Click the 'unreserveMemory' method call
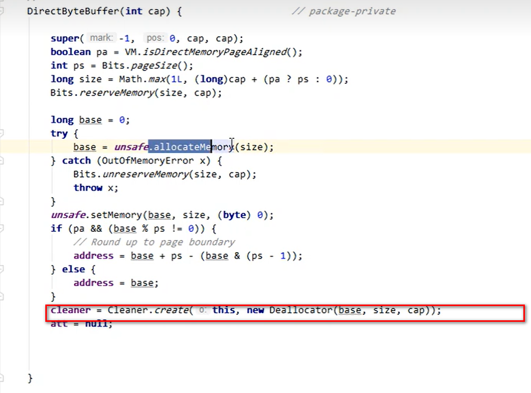This screenshot has width=531, height=393. coord(145,174)
